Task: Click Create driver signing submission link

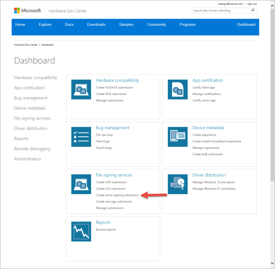Action: (x=117, y=195)
